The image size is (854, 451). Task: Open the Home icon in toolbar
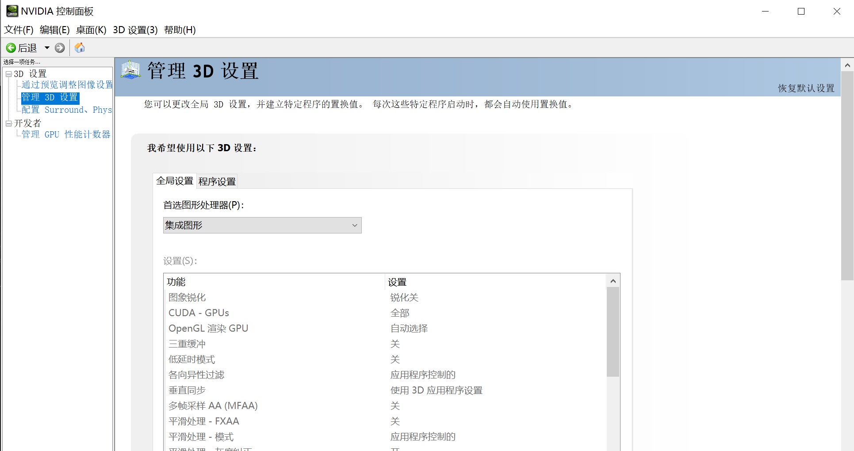80,48
